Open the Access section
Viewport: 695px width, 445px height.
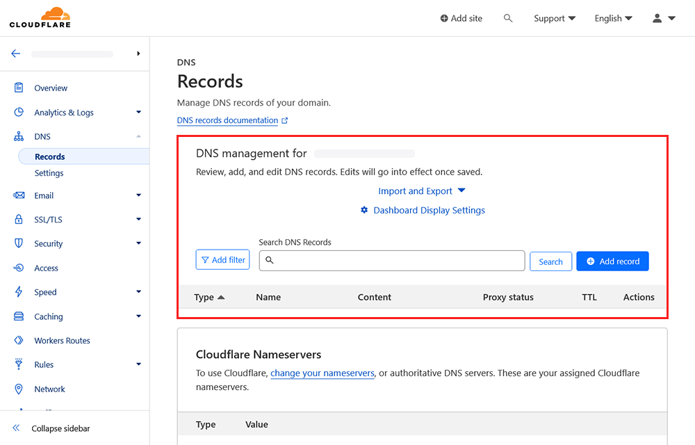pyautogui.click(x=46, y=268)
